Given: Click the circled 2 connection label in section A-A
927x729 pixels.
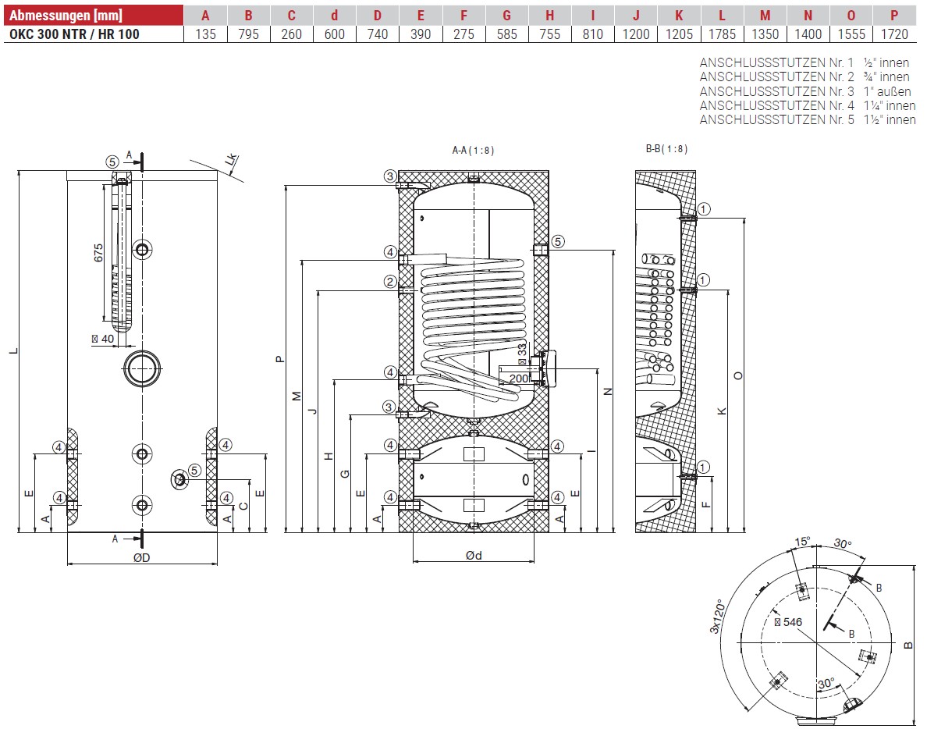Looking at the screenshot, I should (390, 282).
